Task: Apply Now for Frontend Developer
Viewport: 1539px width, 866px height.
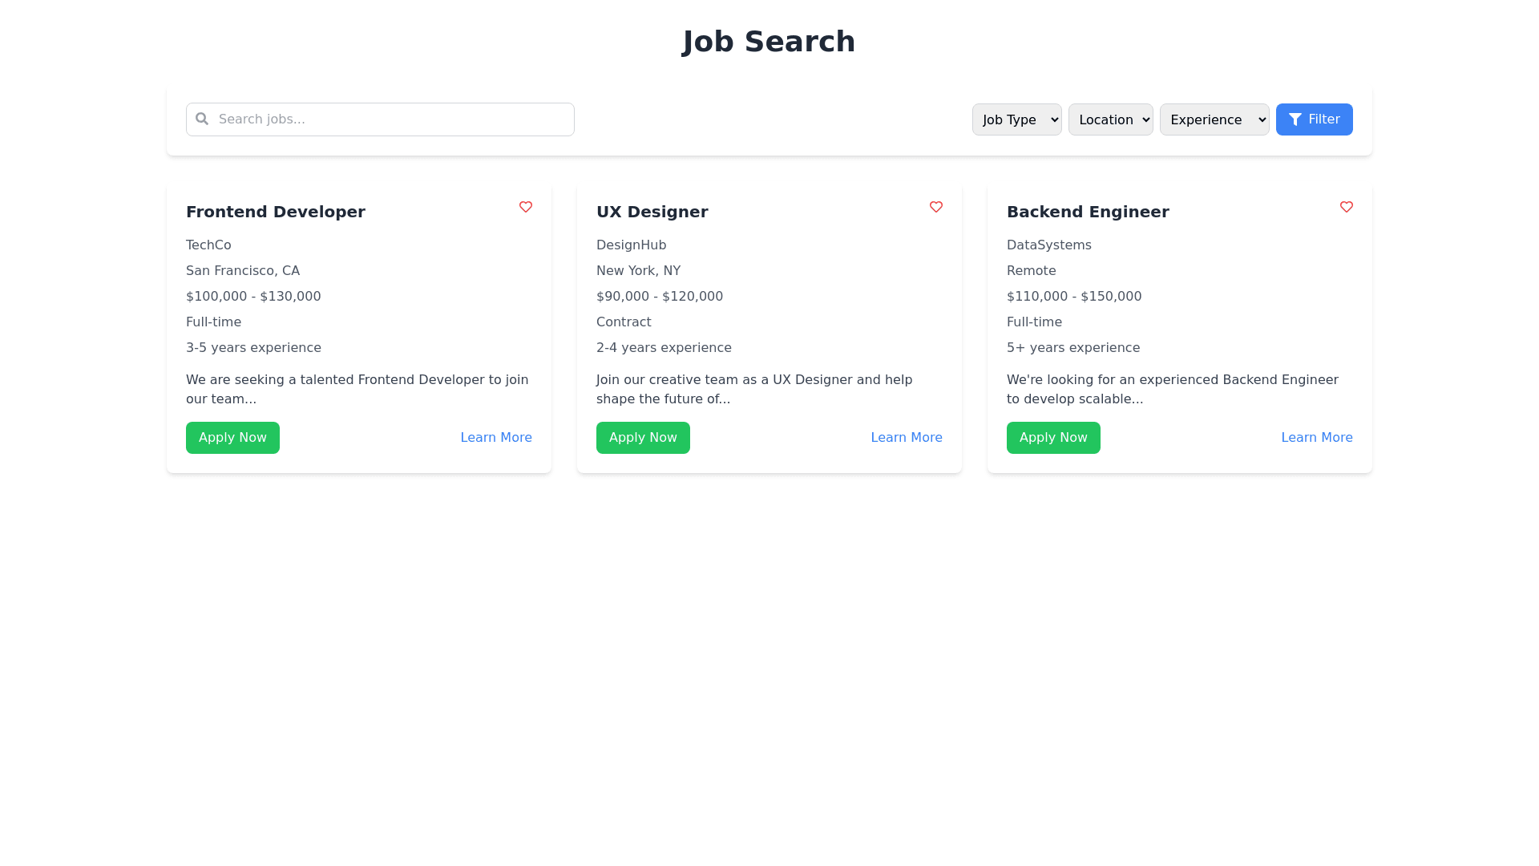Action: pos(232,438)
